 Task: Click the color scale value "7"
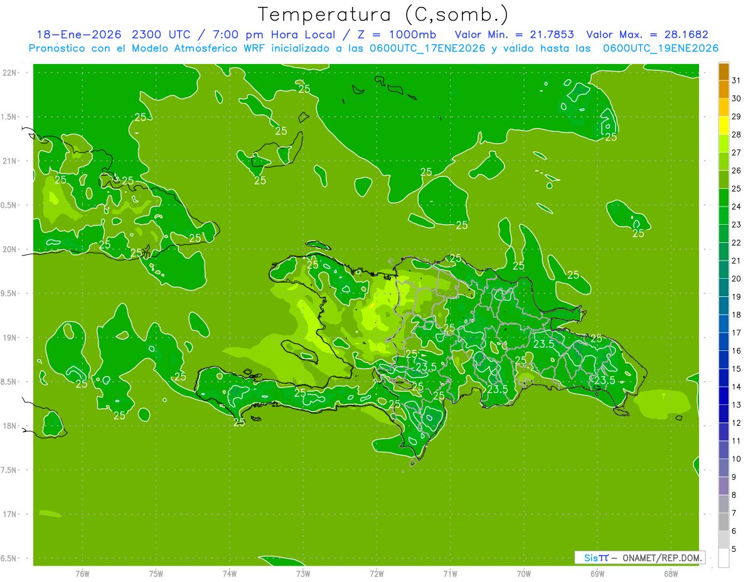(x=734, y=514)
